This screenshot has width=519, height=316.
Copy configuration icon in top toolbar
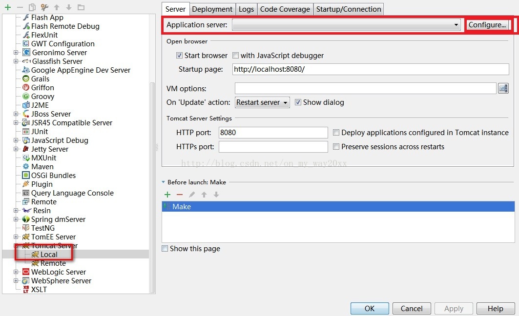tap(32, 7)
